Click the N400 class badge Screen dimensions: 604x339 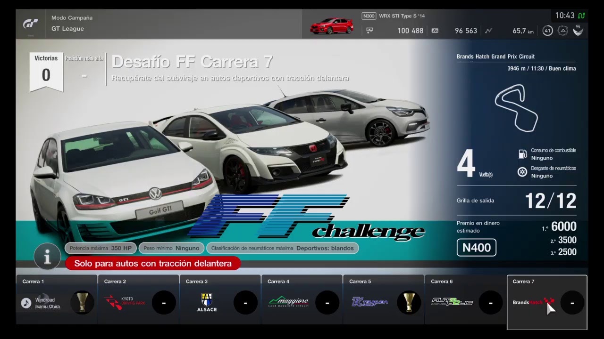coord(476,248)
